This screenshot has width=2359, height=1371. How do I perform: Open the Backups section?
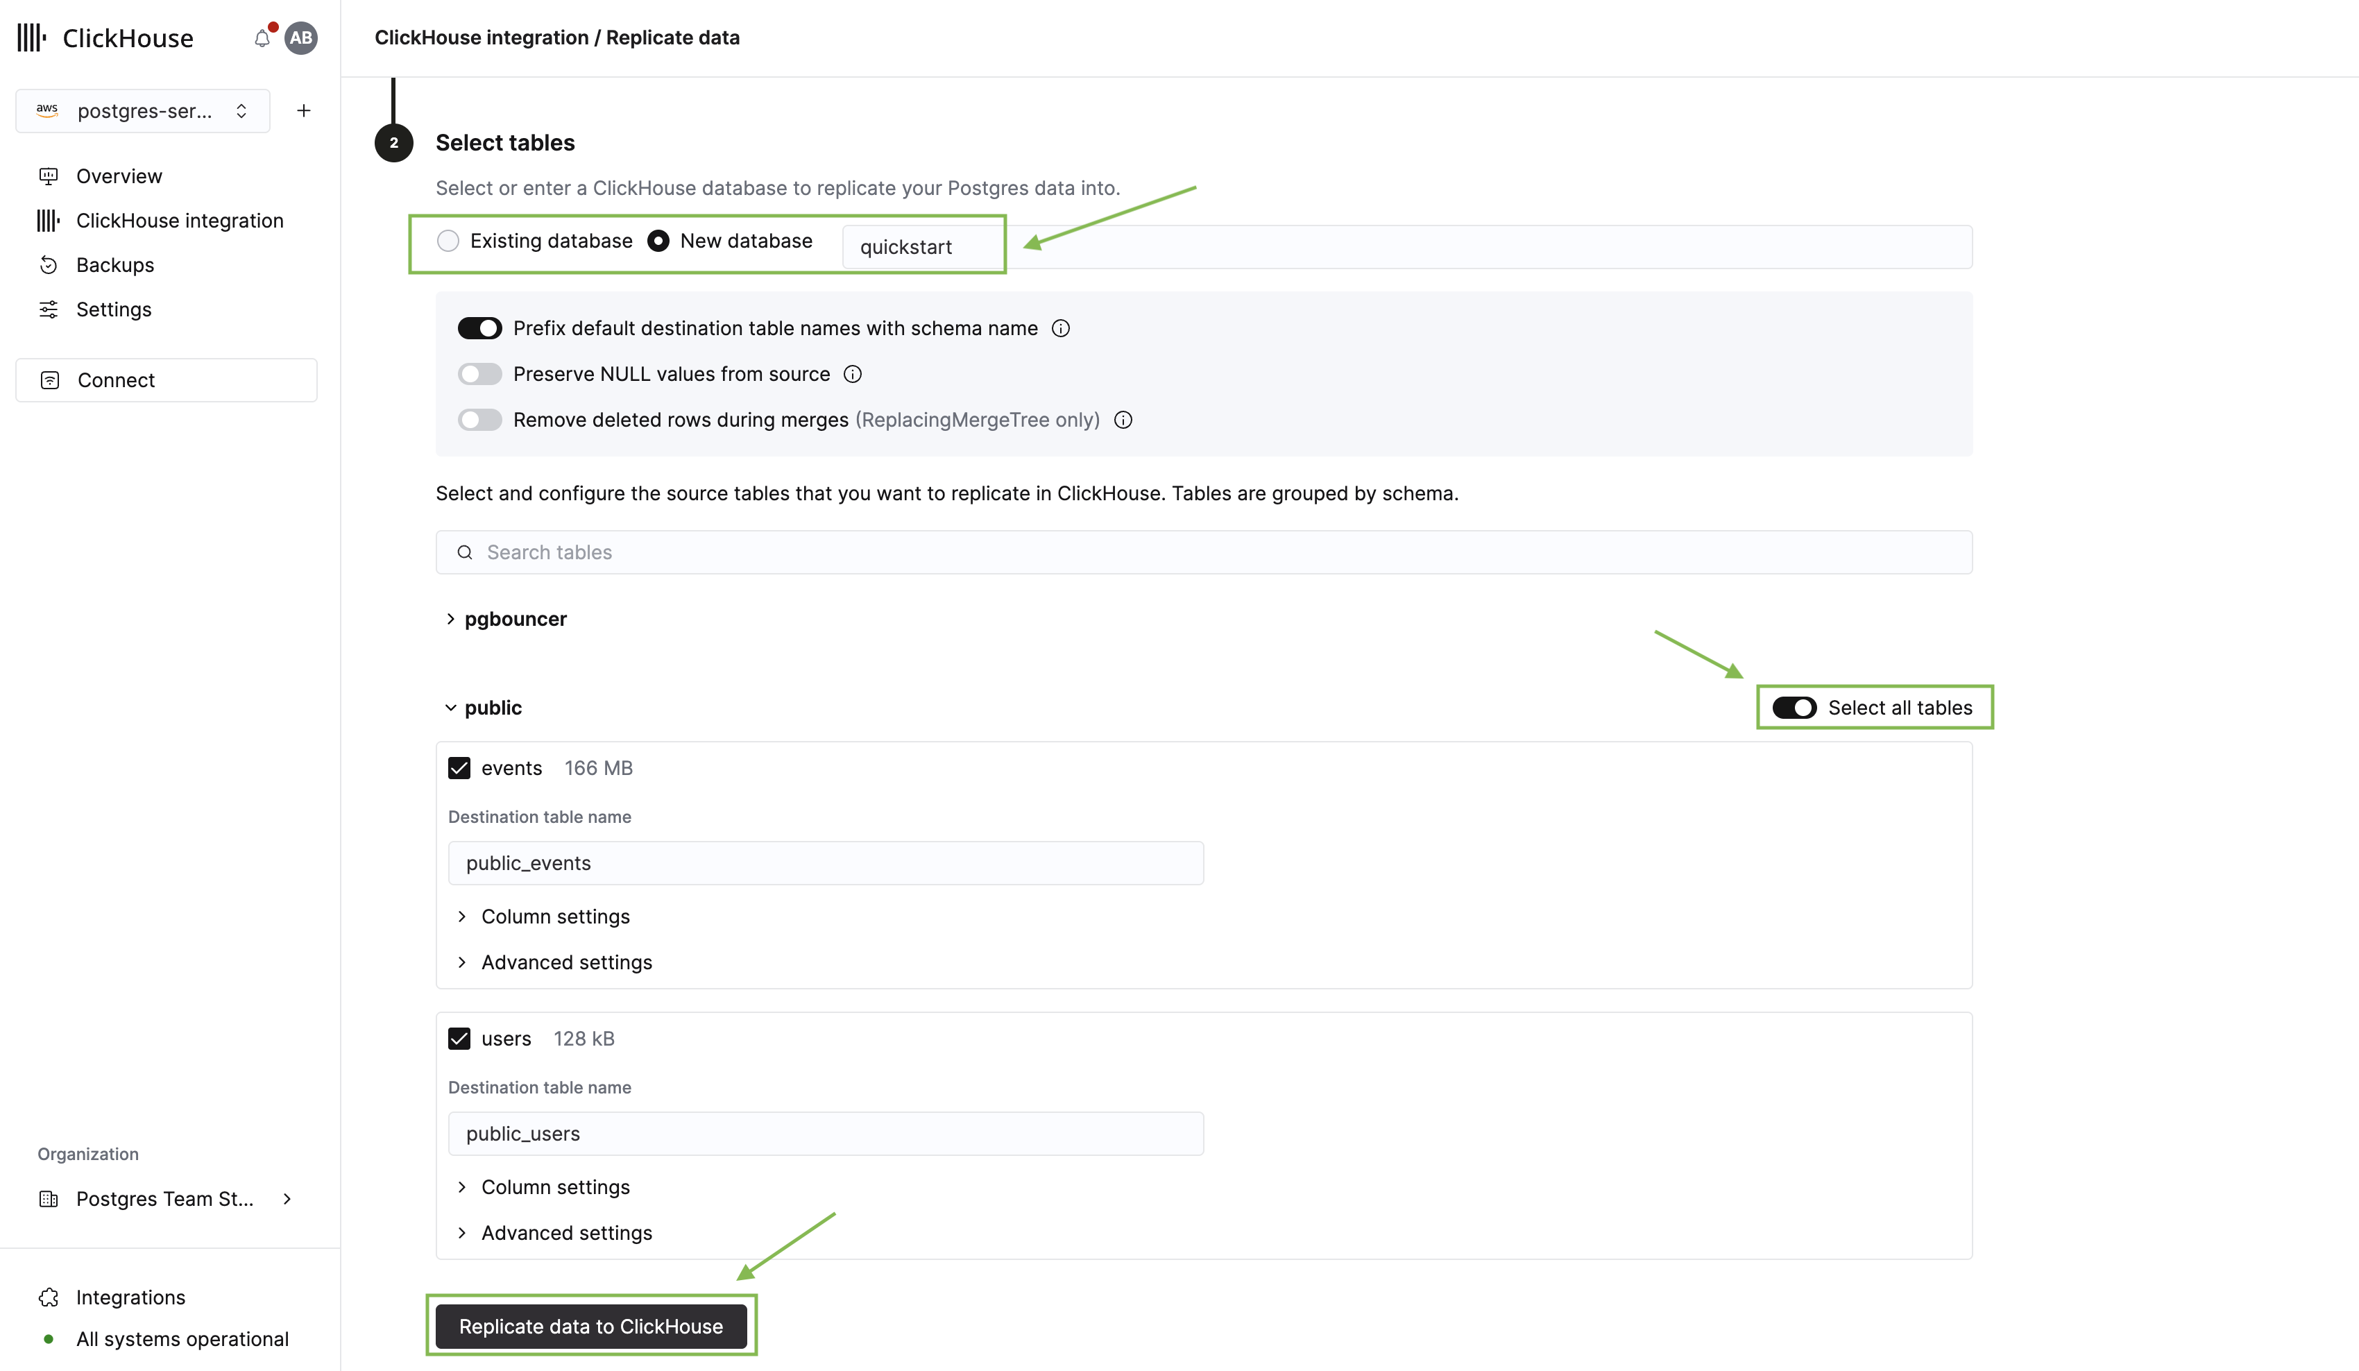click(115, 264)
